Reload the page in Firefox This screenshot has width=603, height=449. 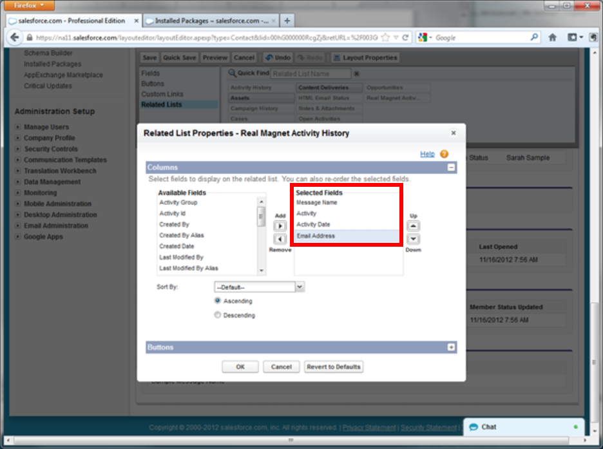click(405, 37)
